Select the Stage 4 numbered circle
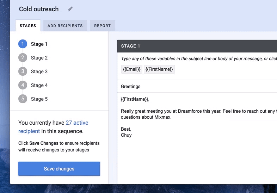The height and width of the screenshot is (193, 277). coord(23,85)
